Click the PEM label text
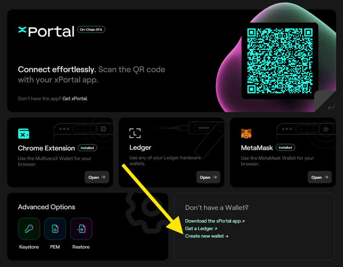The image size is (343, 267). 55,247
